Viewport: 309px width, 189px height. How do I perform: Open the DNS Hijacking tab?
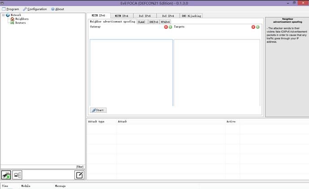point(191,16)
